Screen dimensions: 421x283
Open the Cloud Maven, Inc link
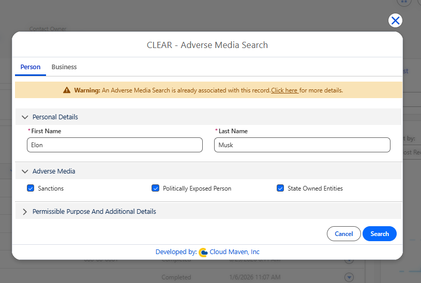pos(234,252)
